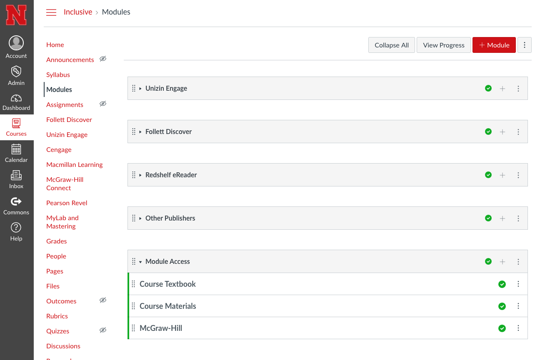Toggle the hamburger course navigation menu
Viewport: 540px width, 360px height.
coord(51,12)
